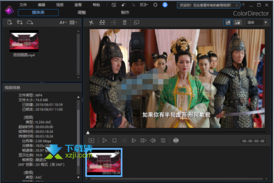The image size is (274, 183).
Task: Click the 显示比例: 16:9 row
Action: pos(30,155)
